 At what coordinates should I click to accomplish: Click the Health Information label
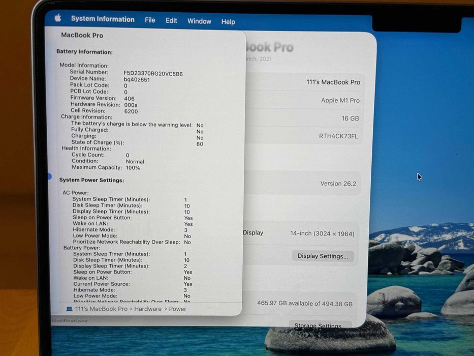coord(86,149)
